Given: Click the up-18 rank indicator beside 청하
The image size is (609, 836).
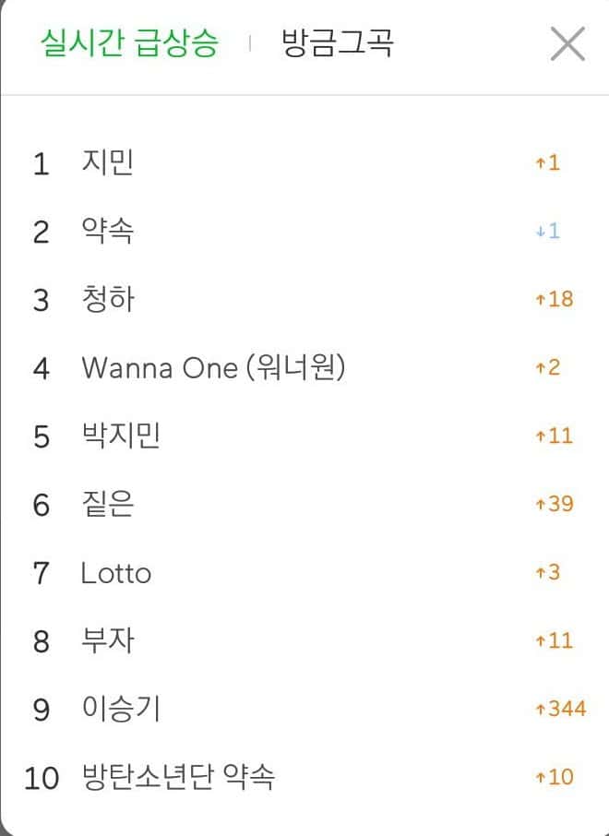Looking at the screenshot, I should (x=554, y=299).
